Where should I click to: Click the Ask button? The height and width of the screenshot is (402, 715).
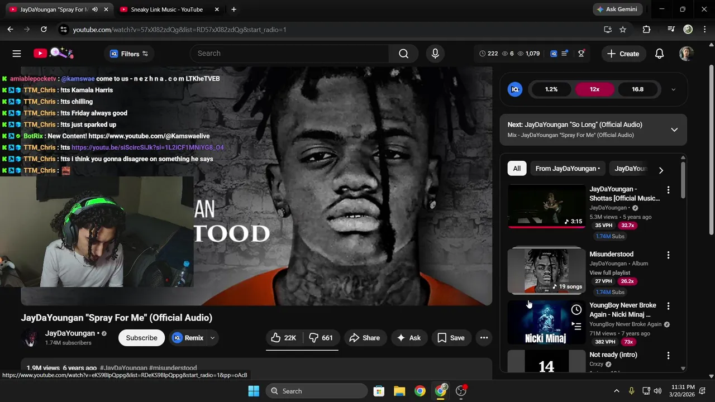409,338
